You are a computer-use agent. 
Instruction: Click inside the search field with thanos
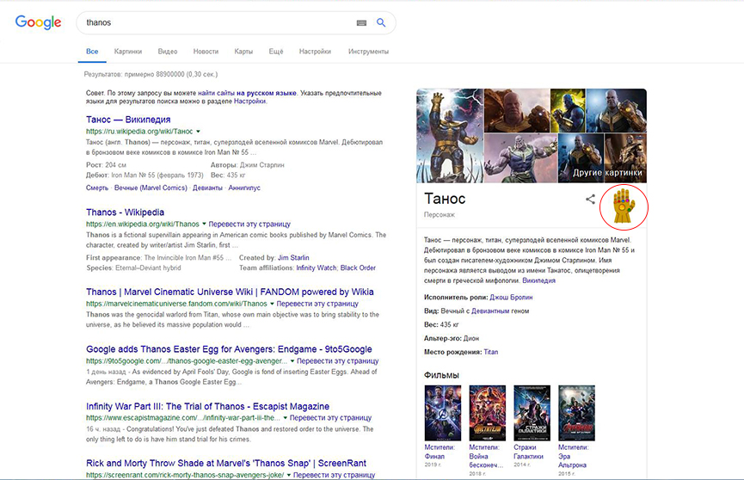[215, 22]
